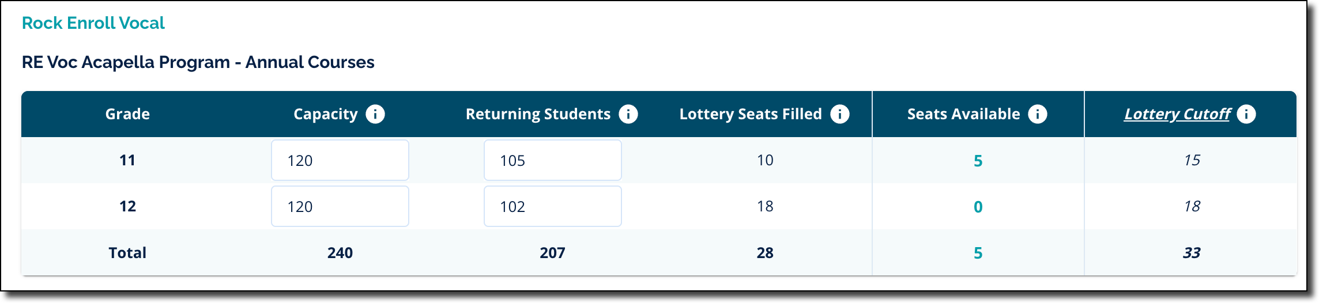1319x303 pixels.
Task: Click the grade 11 Lottery Cutoff value 15
Action: tap(1192, 160)
